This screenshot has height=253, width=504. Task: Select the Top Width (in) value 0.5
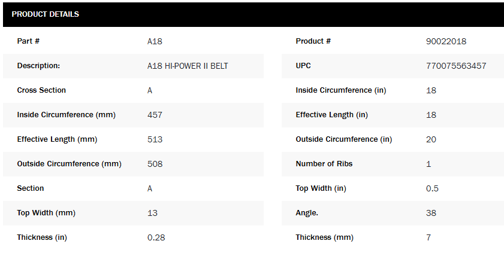[x=432, y=188]
